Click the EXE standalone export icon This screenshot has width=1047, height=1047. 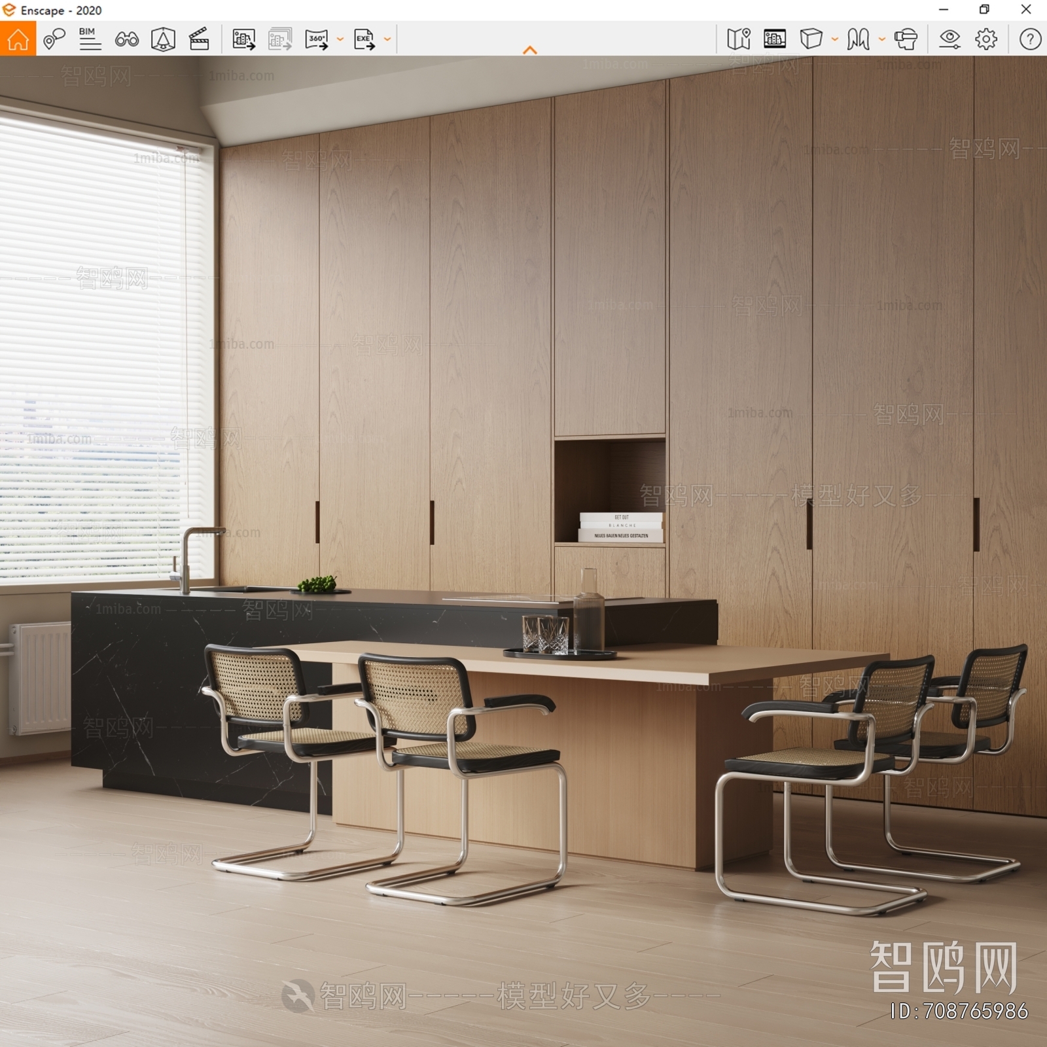(364, 39)
